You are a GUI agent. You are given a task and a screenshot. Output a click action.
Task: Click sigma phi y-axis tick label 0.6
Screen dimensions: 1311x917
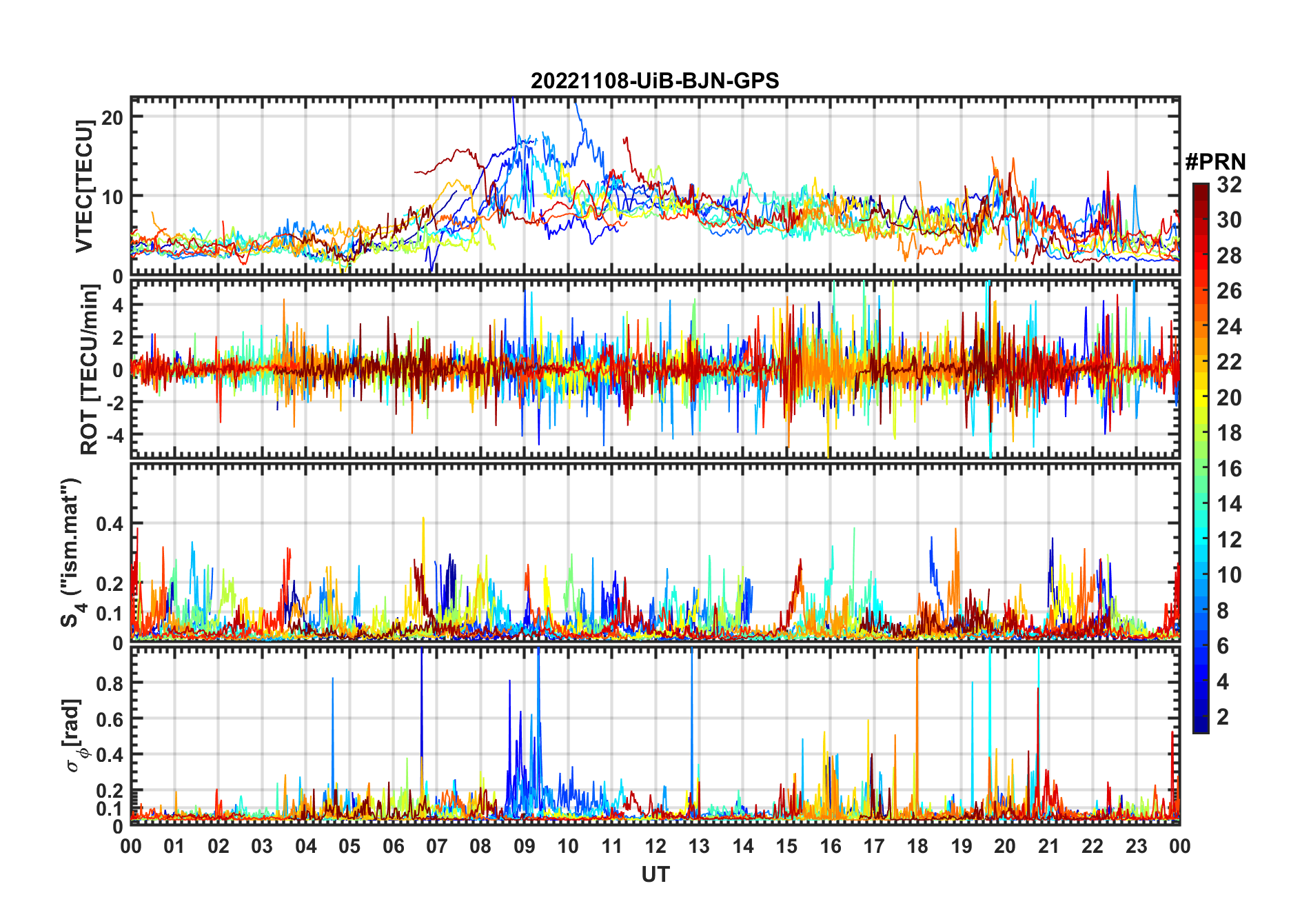coord(110,719)
